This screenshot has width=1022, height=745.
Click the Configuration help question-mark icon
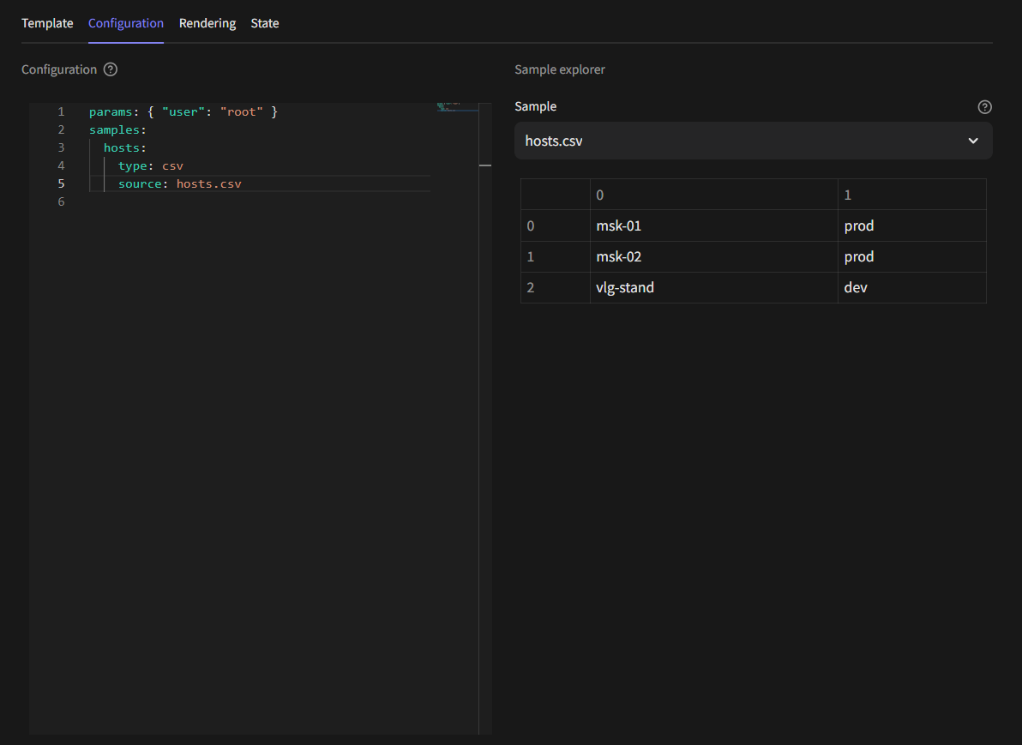point(111,69)
